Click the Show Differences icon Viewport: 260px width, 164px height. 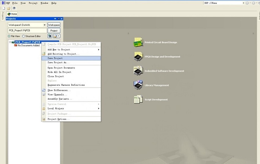(x=44, y=90)
